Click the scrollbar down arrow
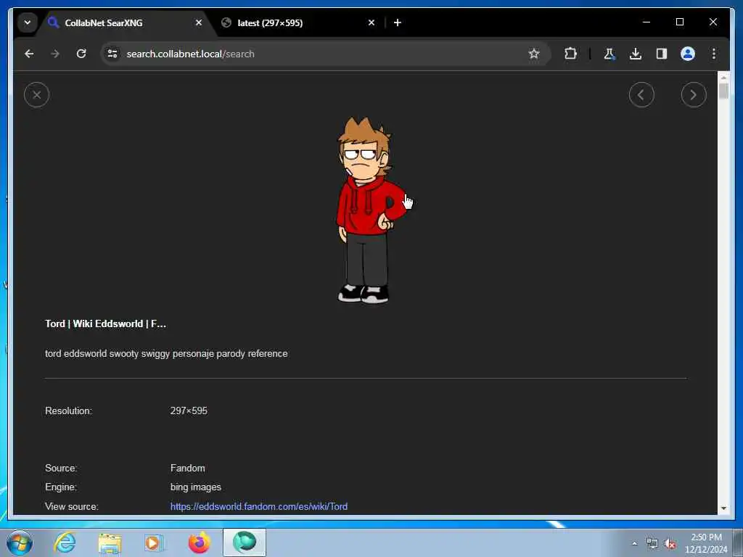 coord(723,508)
